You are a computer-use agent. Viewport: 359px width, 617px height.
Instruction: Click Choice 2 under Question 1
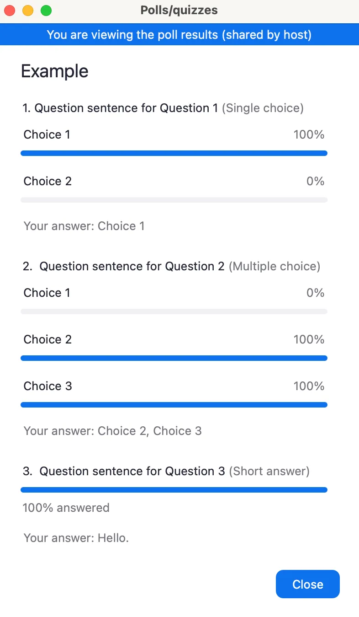coord(47,181)
